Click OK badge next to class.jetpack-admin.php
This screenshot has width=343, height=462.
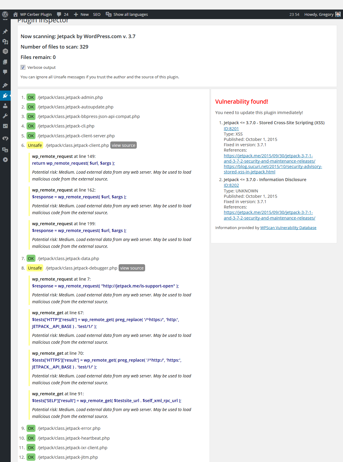pos(31,97)
